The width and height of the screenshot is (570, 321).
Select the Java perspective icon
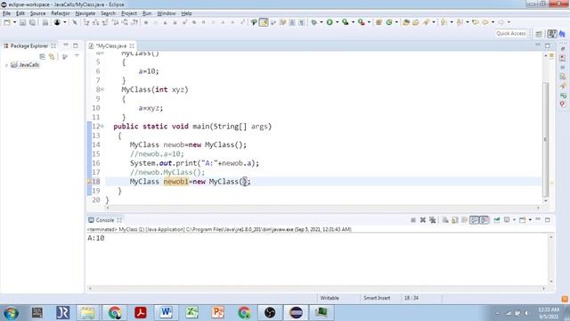(x=552, y=34)
